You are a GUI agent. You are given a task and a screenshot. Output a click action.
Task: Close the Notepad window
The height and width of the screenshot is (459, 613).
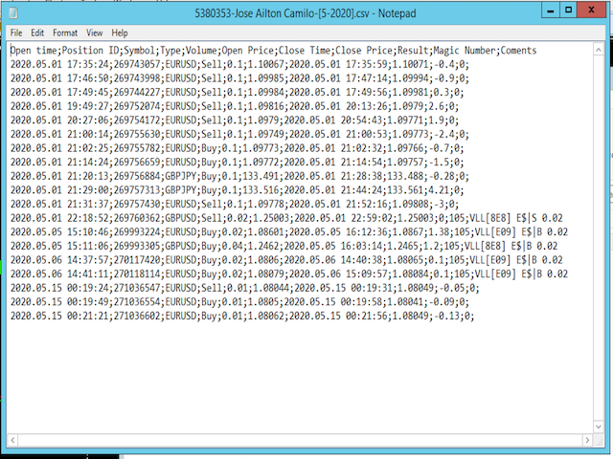pyautogui.click(x=591, y=11)
